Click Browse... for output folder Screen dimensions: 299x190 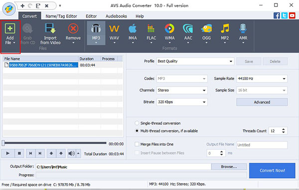229,167
